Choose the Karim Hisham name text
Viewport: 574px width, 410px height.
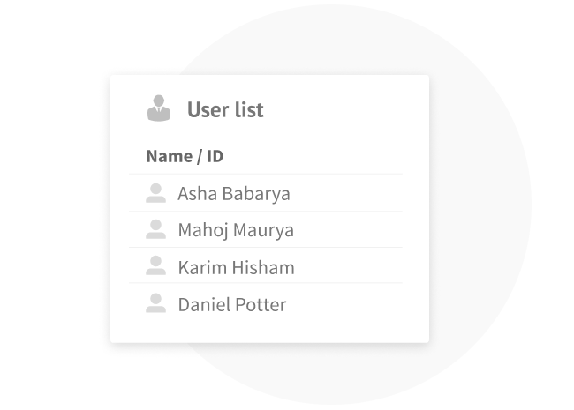point(236,267)
